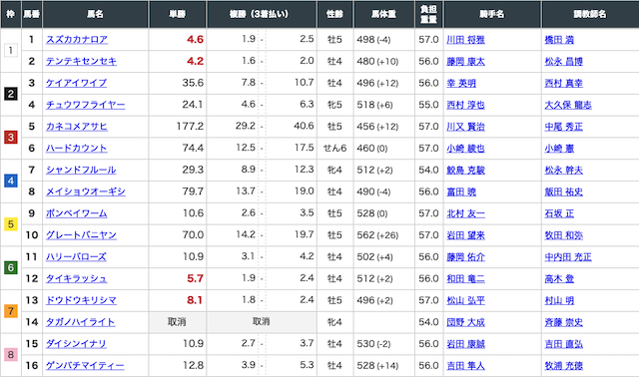
Task: Select red frame number 3 box
Action: point(11,138)
